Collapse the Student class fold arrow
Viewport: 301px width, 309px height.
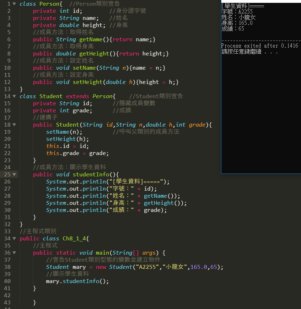(14, 96)
